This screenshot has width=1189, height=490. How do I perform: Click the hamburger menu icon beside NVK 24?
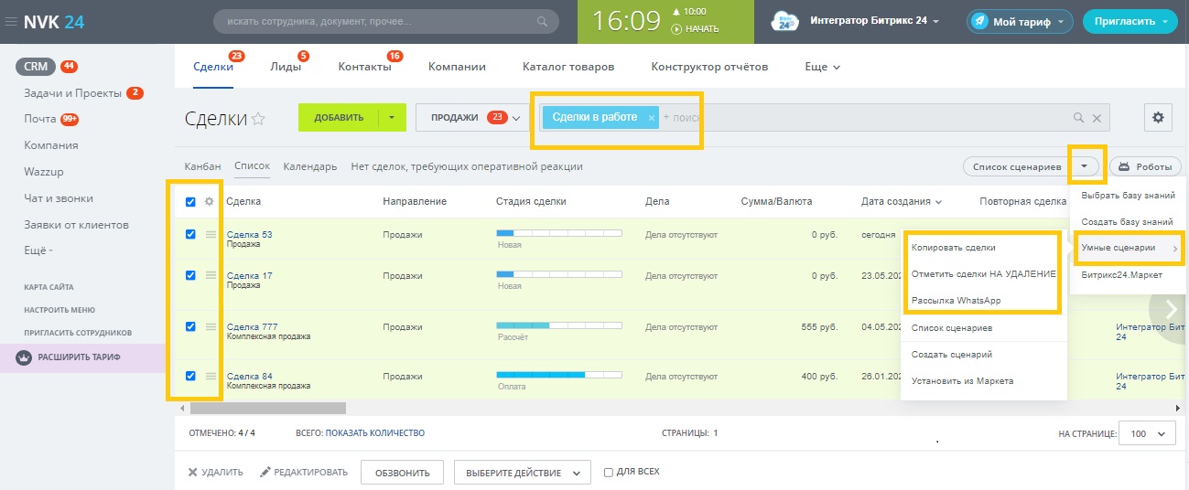pyautogui.click(x=11, y=22)
